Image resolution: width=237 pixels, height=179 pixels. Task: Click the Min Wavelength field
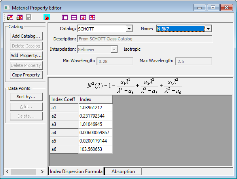[115, 61]
